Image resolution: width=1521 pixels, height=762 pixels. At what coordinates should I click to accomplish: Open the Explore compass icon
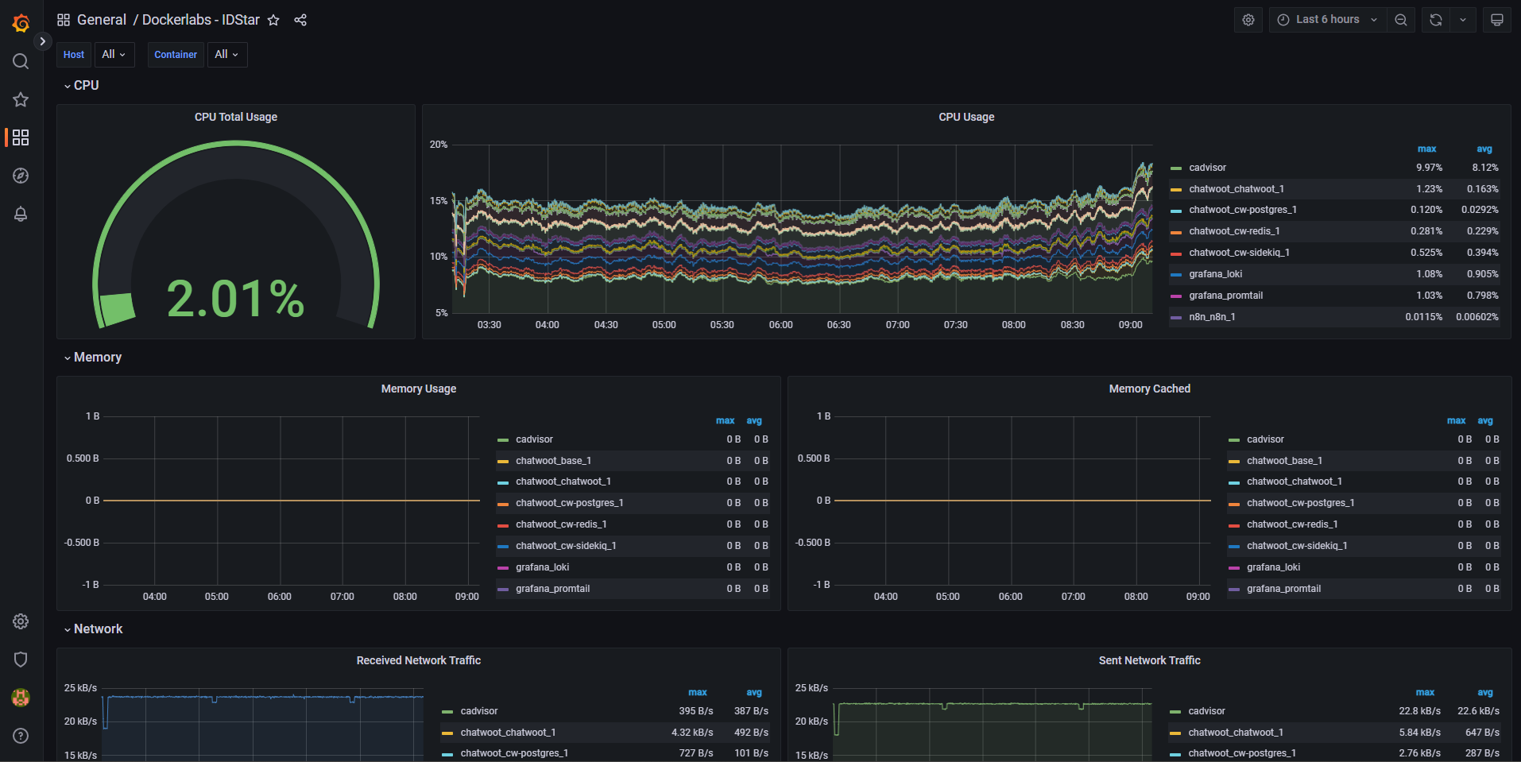(x=21, y=176)
